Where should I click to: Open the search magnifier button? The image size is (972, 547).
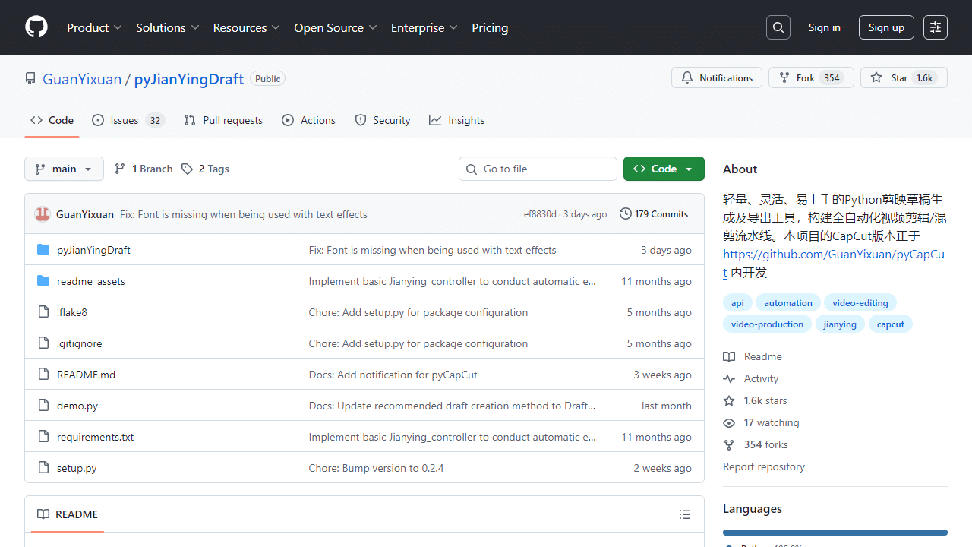coord(778,27)
